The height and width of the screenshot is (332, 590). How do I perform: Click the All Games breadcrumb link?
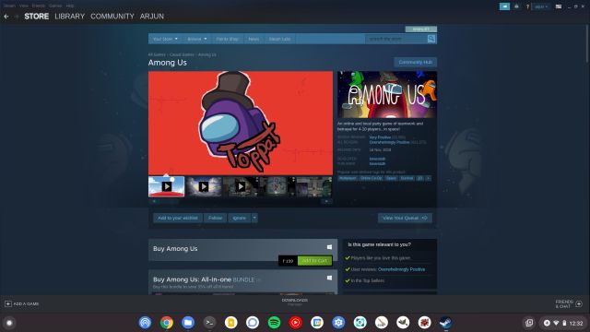point(157,54)
